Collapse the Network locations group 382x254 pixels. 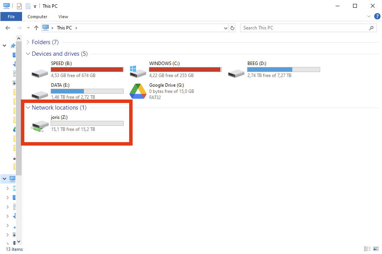click(28, 108)
